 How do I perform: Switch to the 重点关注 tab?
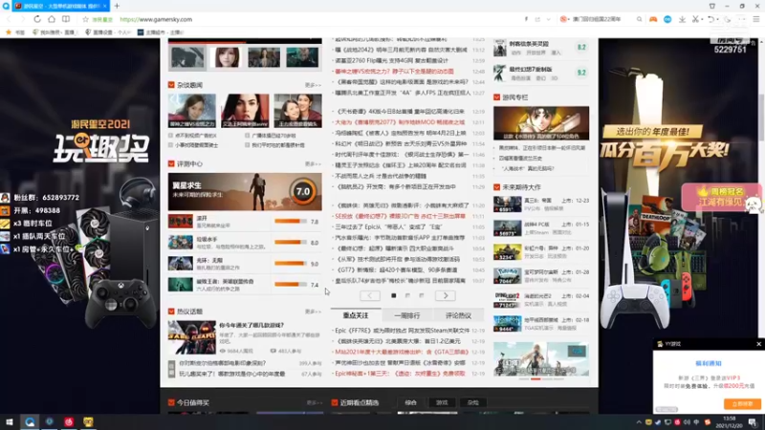tap(356, 315)
